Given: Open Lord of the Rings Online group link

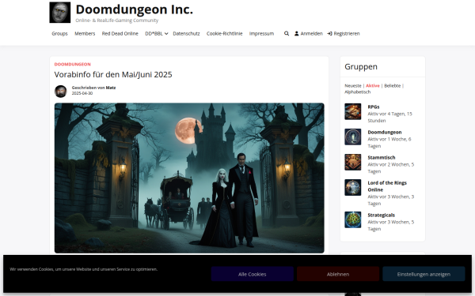Looking at the screenshot, I should (x=387, y=186).
